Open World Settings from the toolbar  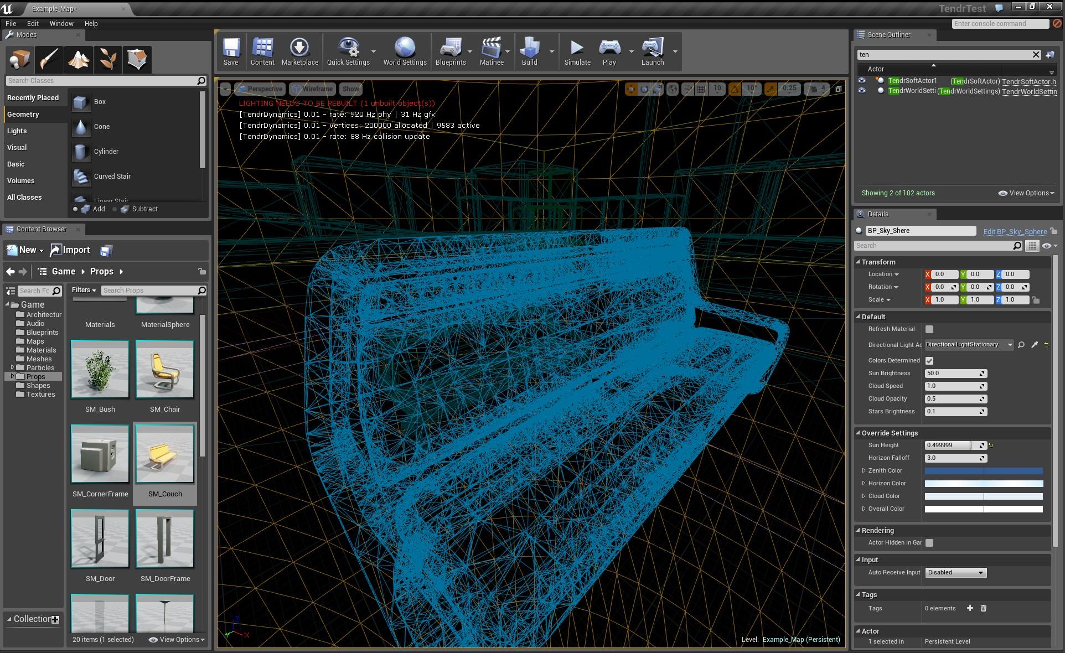pos(405,51)
